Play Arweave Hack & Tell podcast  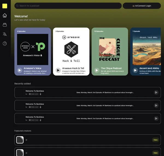click(x=58, y=70)
